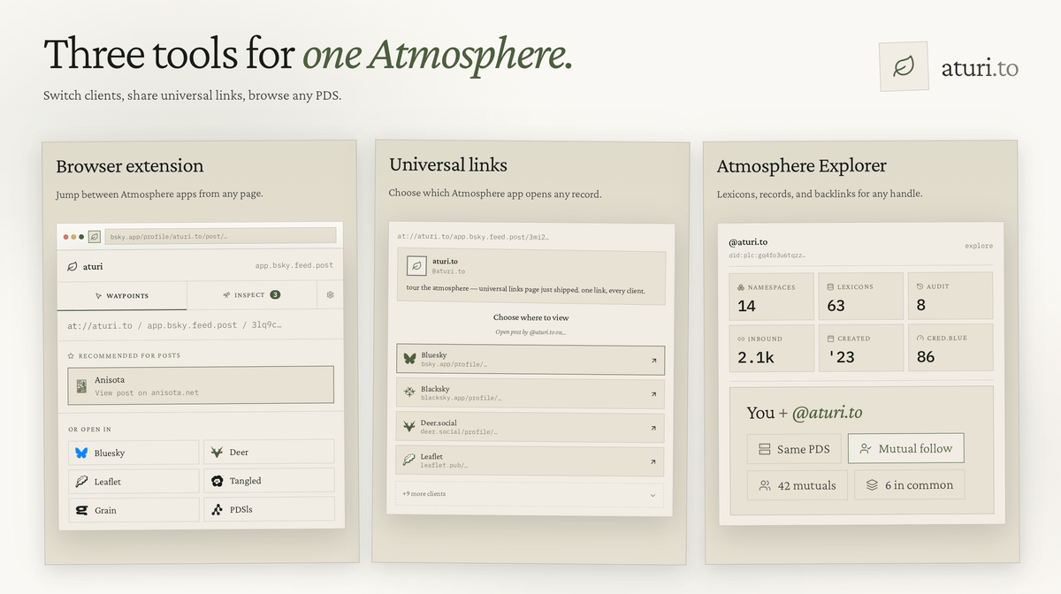Click the external arrow on the Leaflet.pub row
1061x594 pixels.
click(x=653, y=461)
